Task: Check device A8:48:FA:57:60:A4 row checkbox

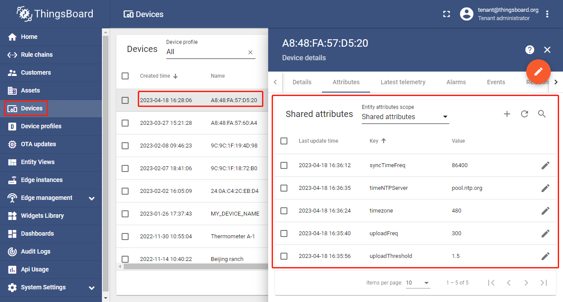Action: [125, 123]
